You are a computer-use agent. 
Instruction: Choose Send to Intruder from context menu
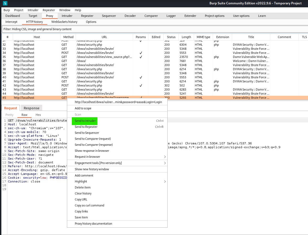click(117, 121)
